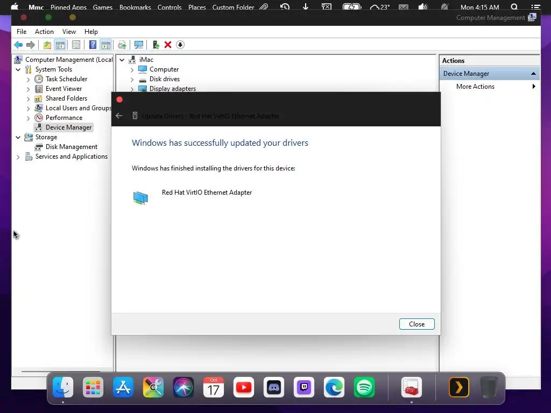Open YouTube from the dock
This screenshot has width=551, height=413.
[244, 388]
